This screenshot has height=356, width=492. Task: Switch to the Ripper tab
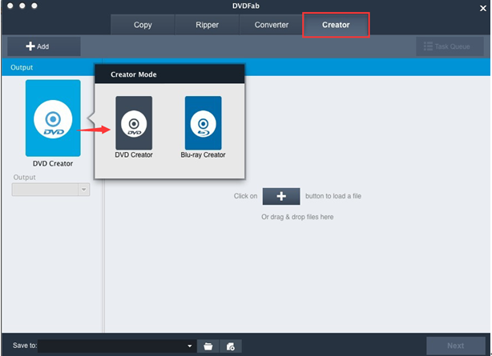[x=207, y=25]
